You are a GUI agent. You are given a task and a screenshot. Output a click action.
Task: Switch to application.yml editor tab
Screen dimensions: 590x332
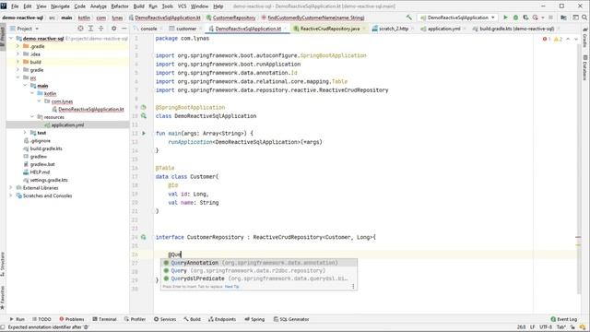pos(443,29)
